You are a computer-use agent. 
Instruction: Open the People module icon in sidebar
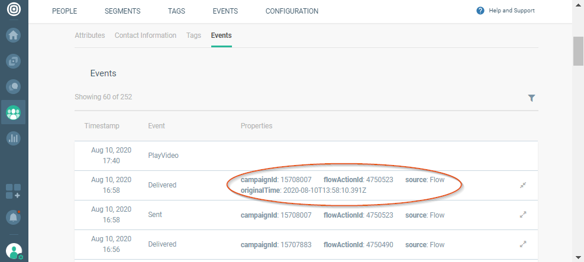(13, 112)
